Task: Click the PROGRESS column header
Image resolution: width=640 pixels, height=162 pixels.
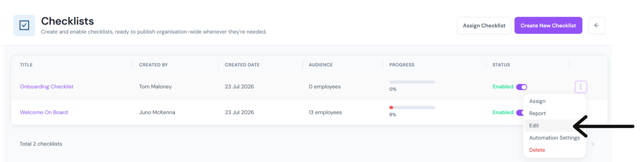Action: click(x=402, y=65)
